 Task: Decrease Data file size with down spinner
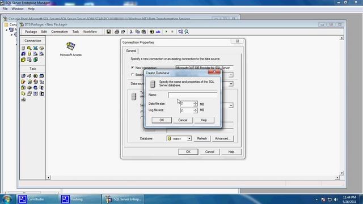point(196,105)
